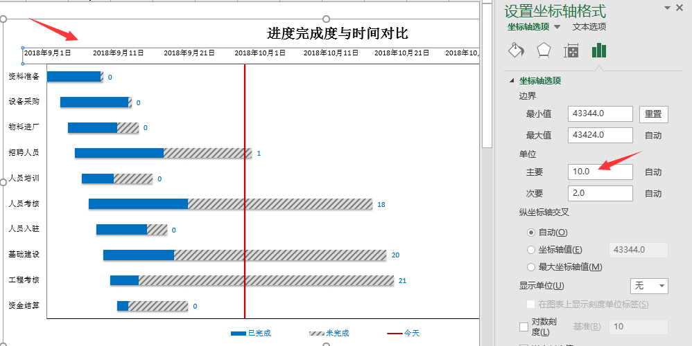
Task: Collapse the 坐标轴选项 section
Action: tap(512, 80)
